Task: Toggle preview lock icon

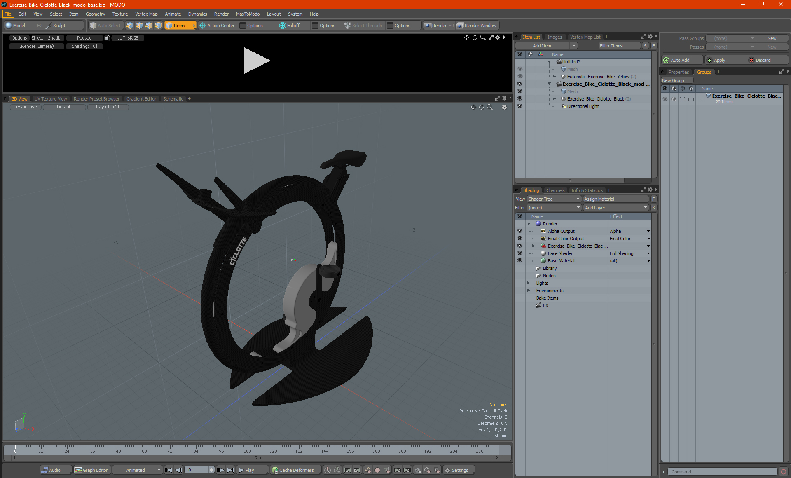Action: pyautogui.click(x=107, y=38)
